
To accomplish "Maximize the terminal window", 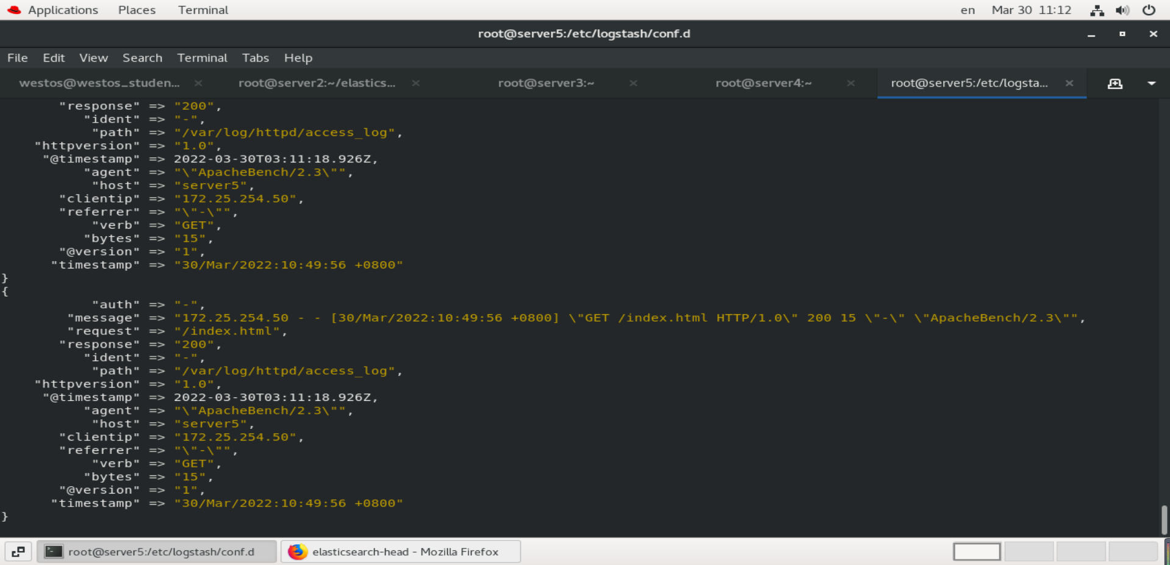I will [x=1122, y=34].
